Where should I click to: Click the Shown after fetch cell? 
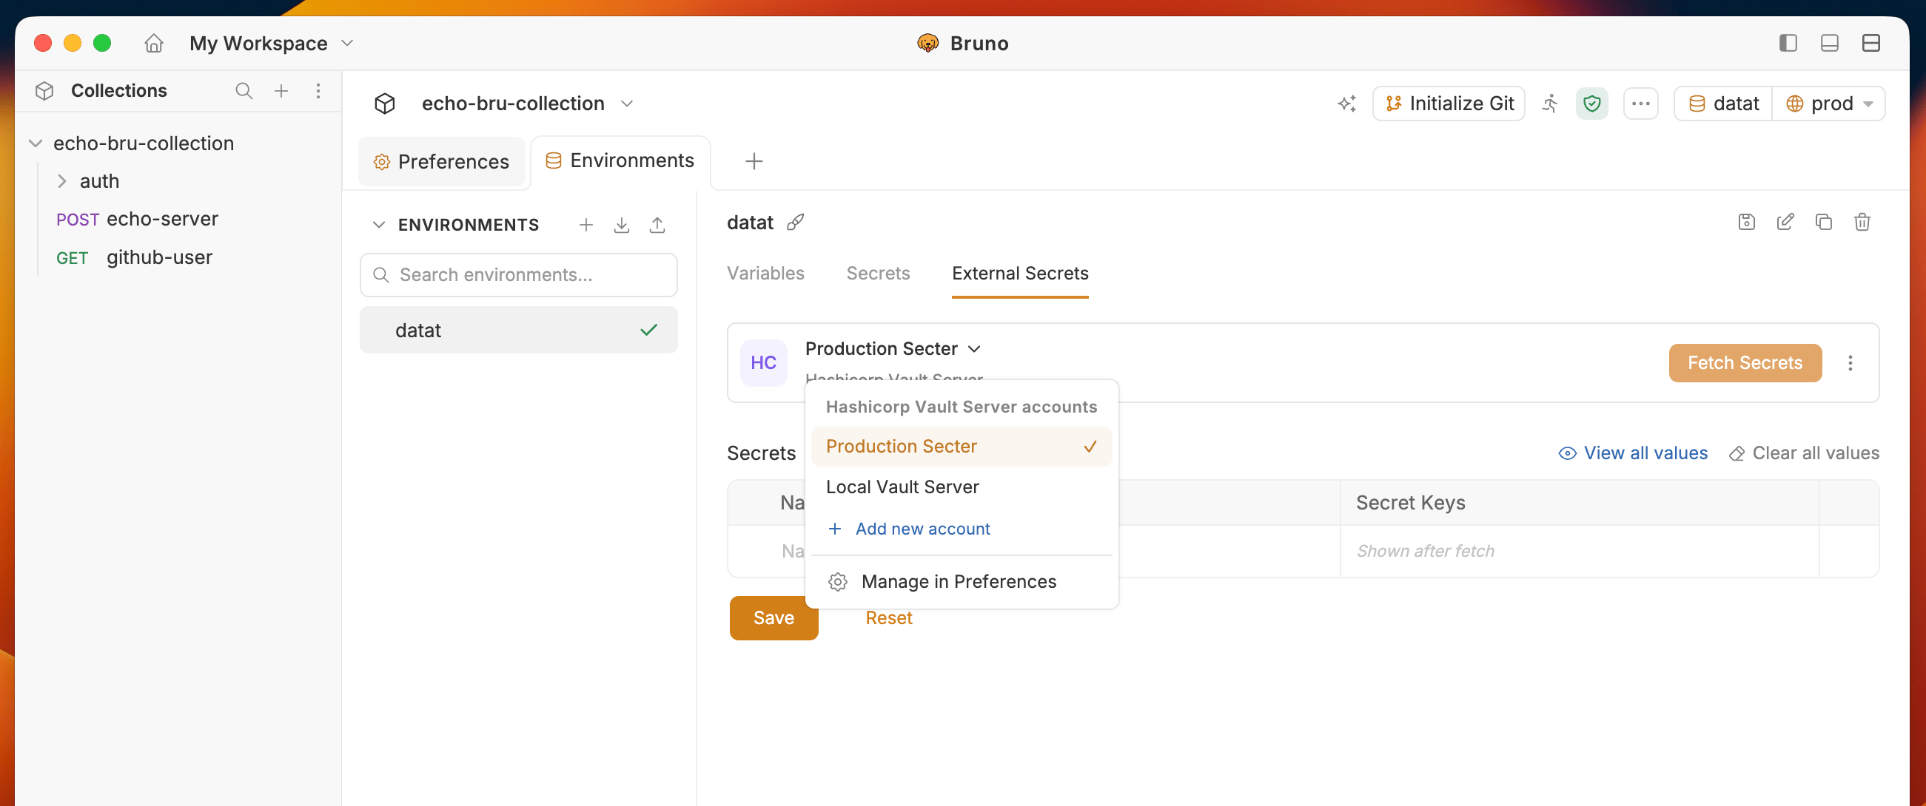1579,552
